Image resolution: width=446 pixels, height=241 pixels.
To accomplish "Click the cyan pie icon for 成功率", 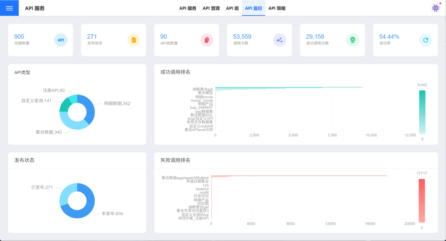I will click(x=426, y=40).
